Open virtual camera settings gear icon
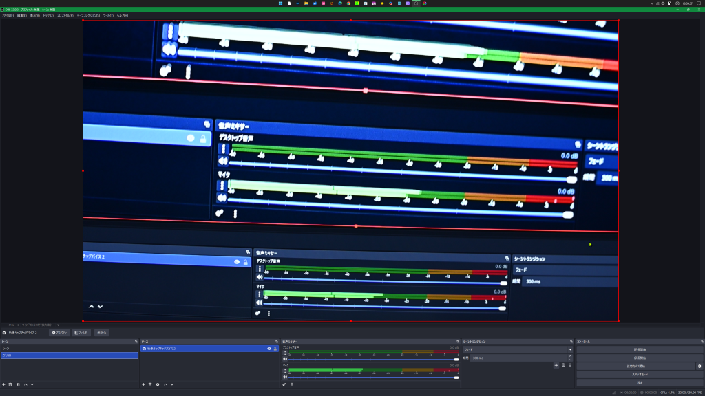Image resolution: width=705 pixels, height=396 pixels. (x=699, y=366)
